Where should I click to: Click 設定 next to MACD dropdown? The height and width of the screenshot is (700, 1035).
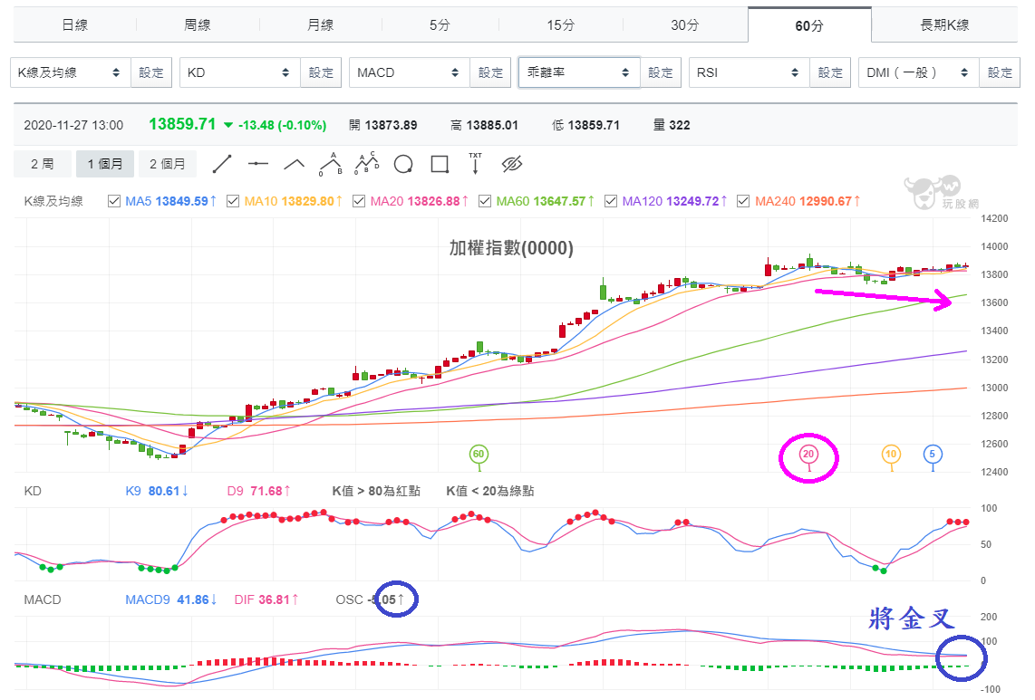(x=490, y=72)
